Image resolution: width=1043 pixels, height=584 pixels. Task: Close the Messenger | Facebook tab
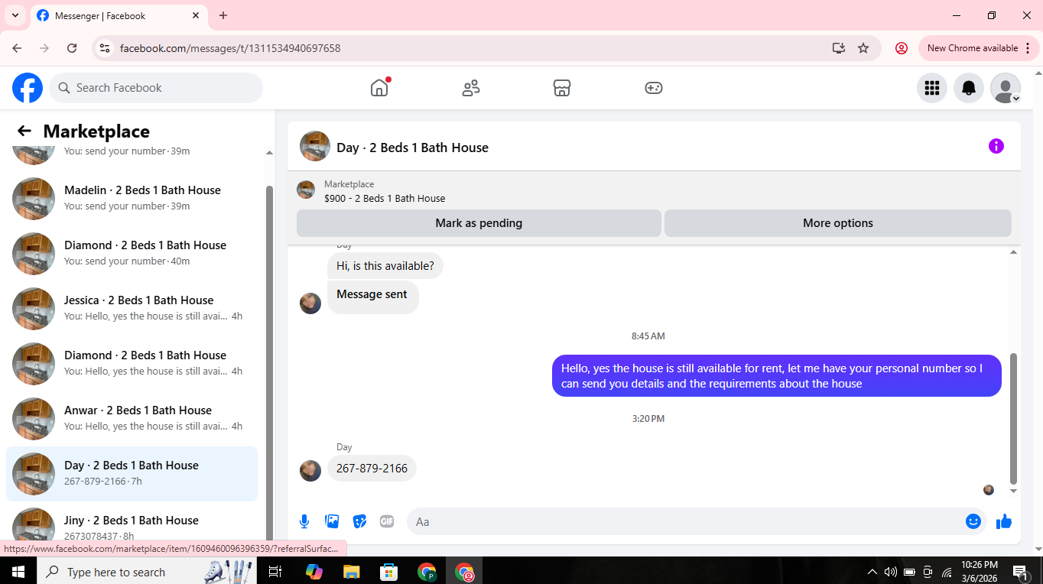click(x=196, y=15)
